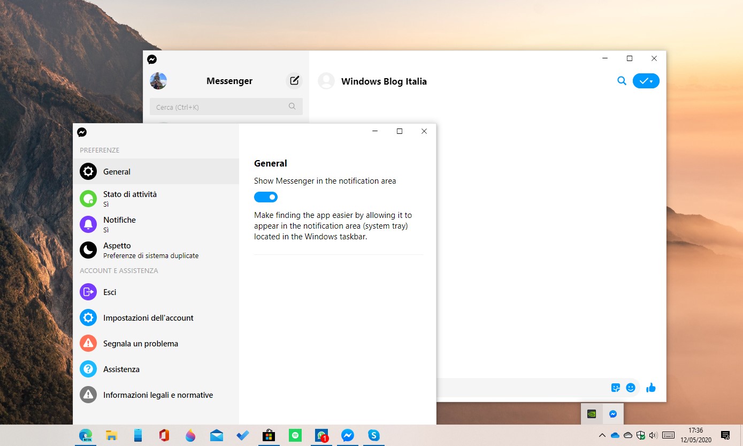Open Windows Blog Italia contact avatar
Image resolution: width=743 pixels, height=446 pixels.
point(326,81)
